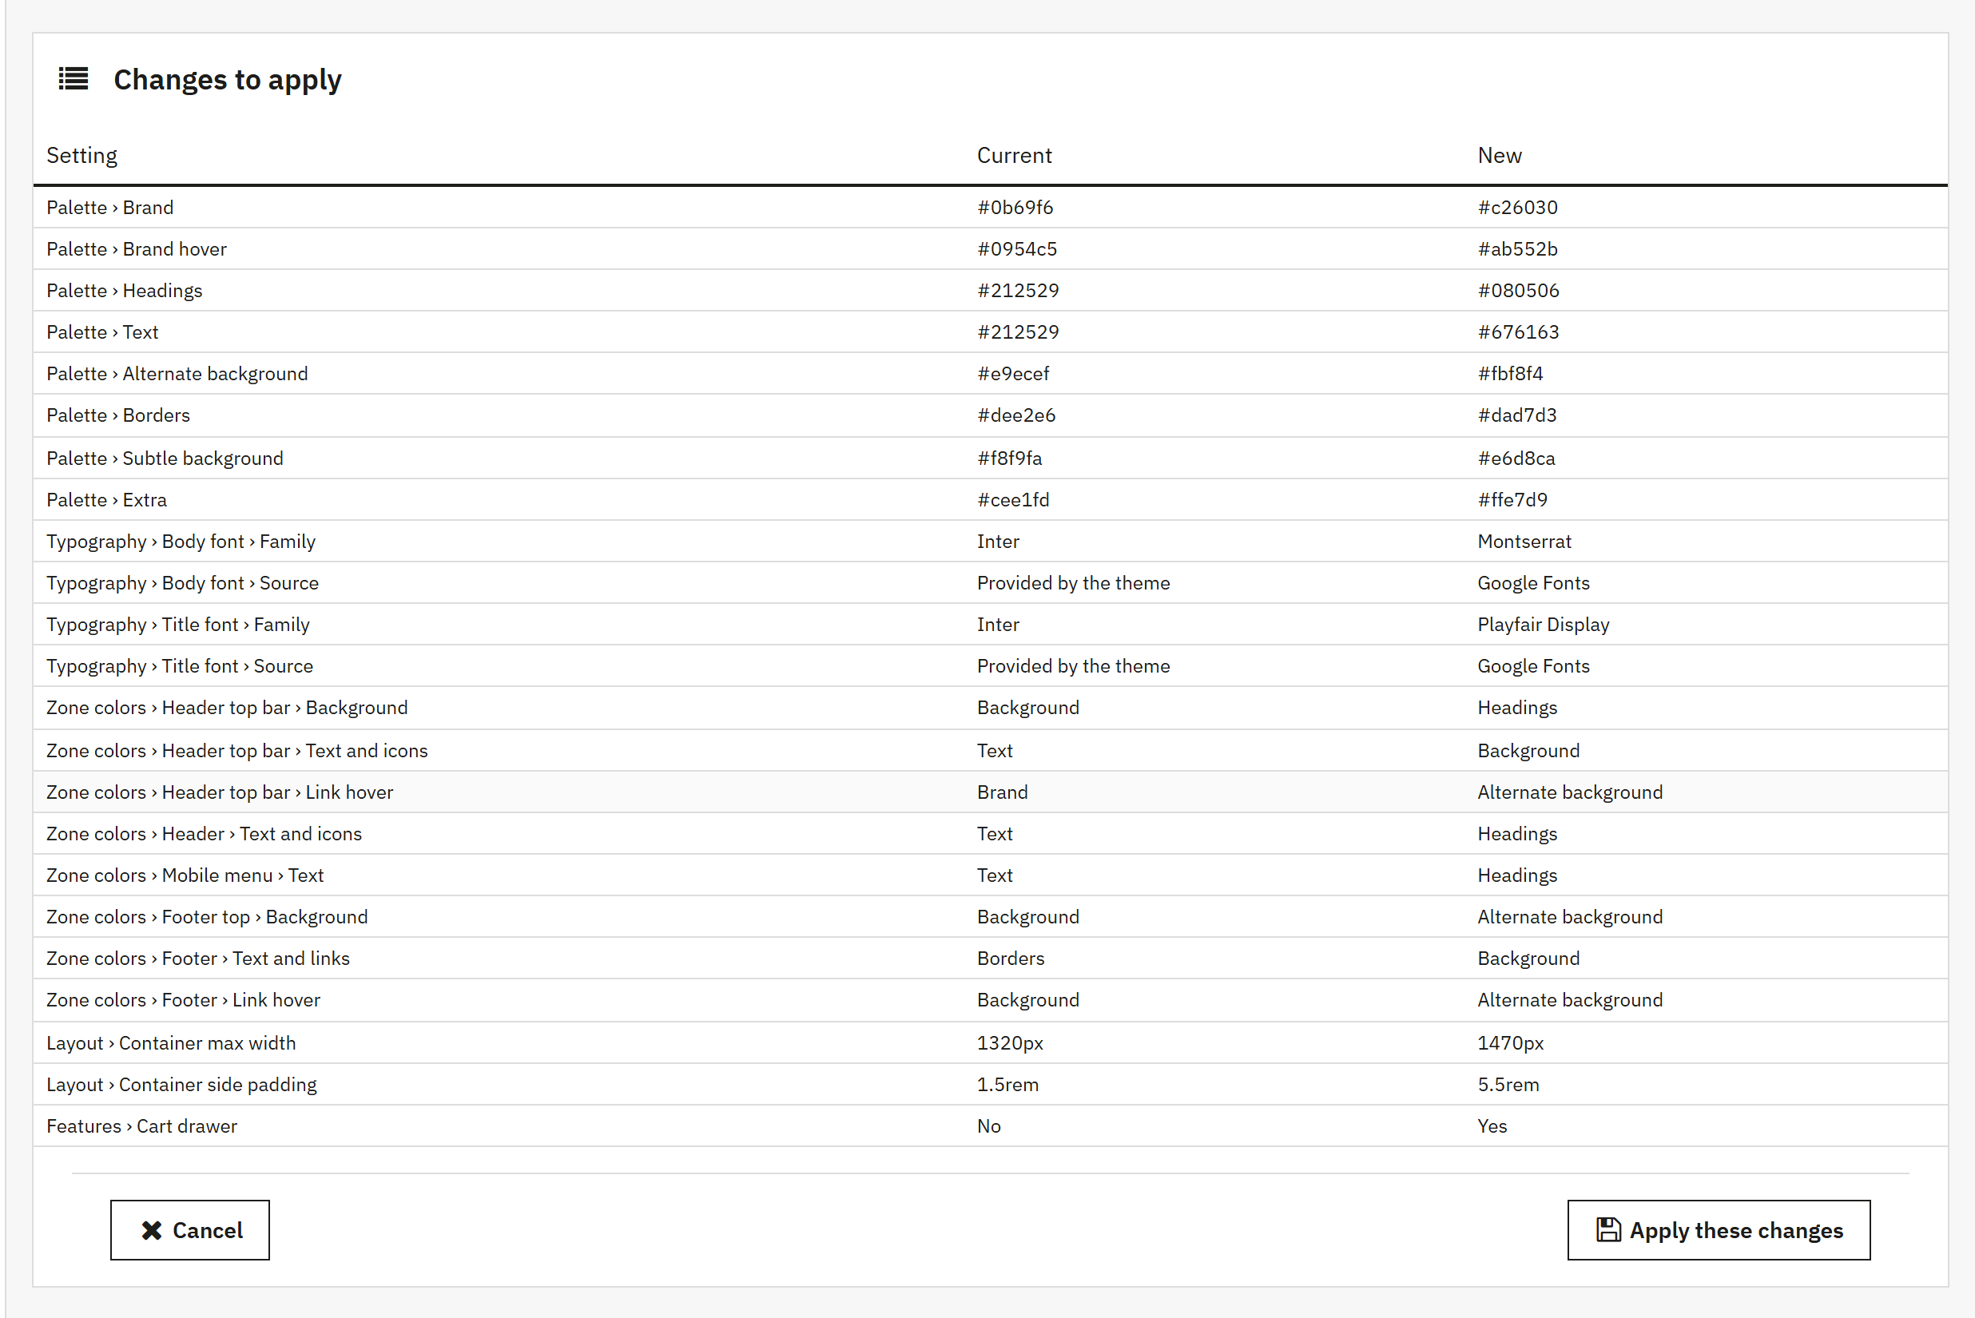Click the list icon beside Changes to apply
Viewport: 1975px width, 1318px height.
pos(74,79)
